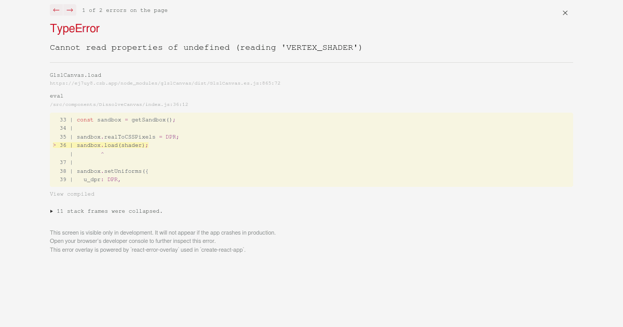Viewport: 623px width, 327px height.
Task: Open DissolveCanvas/index.js:36:12 file path
Action: [x=119, y=104]
